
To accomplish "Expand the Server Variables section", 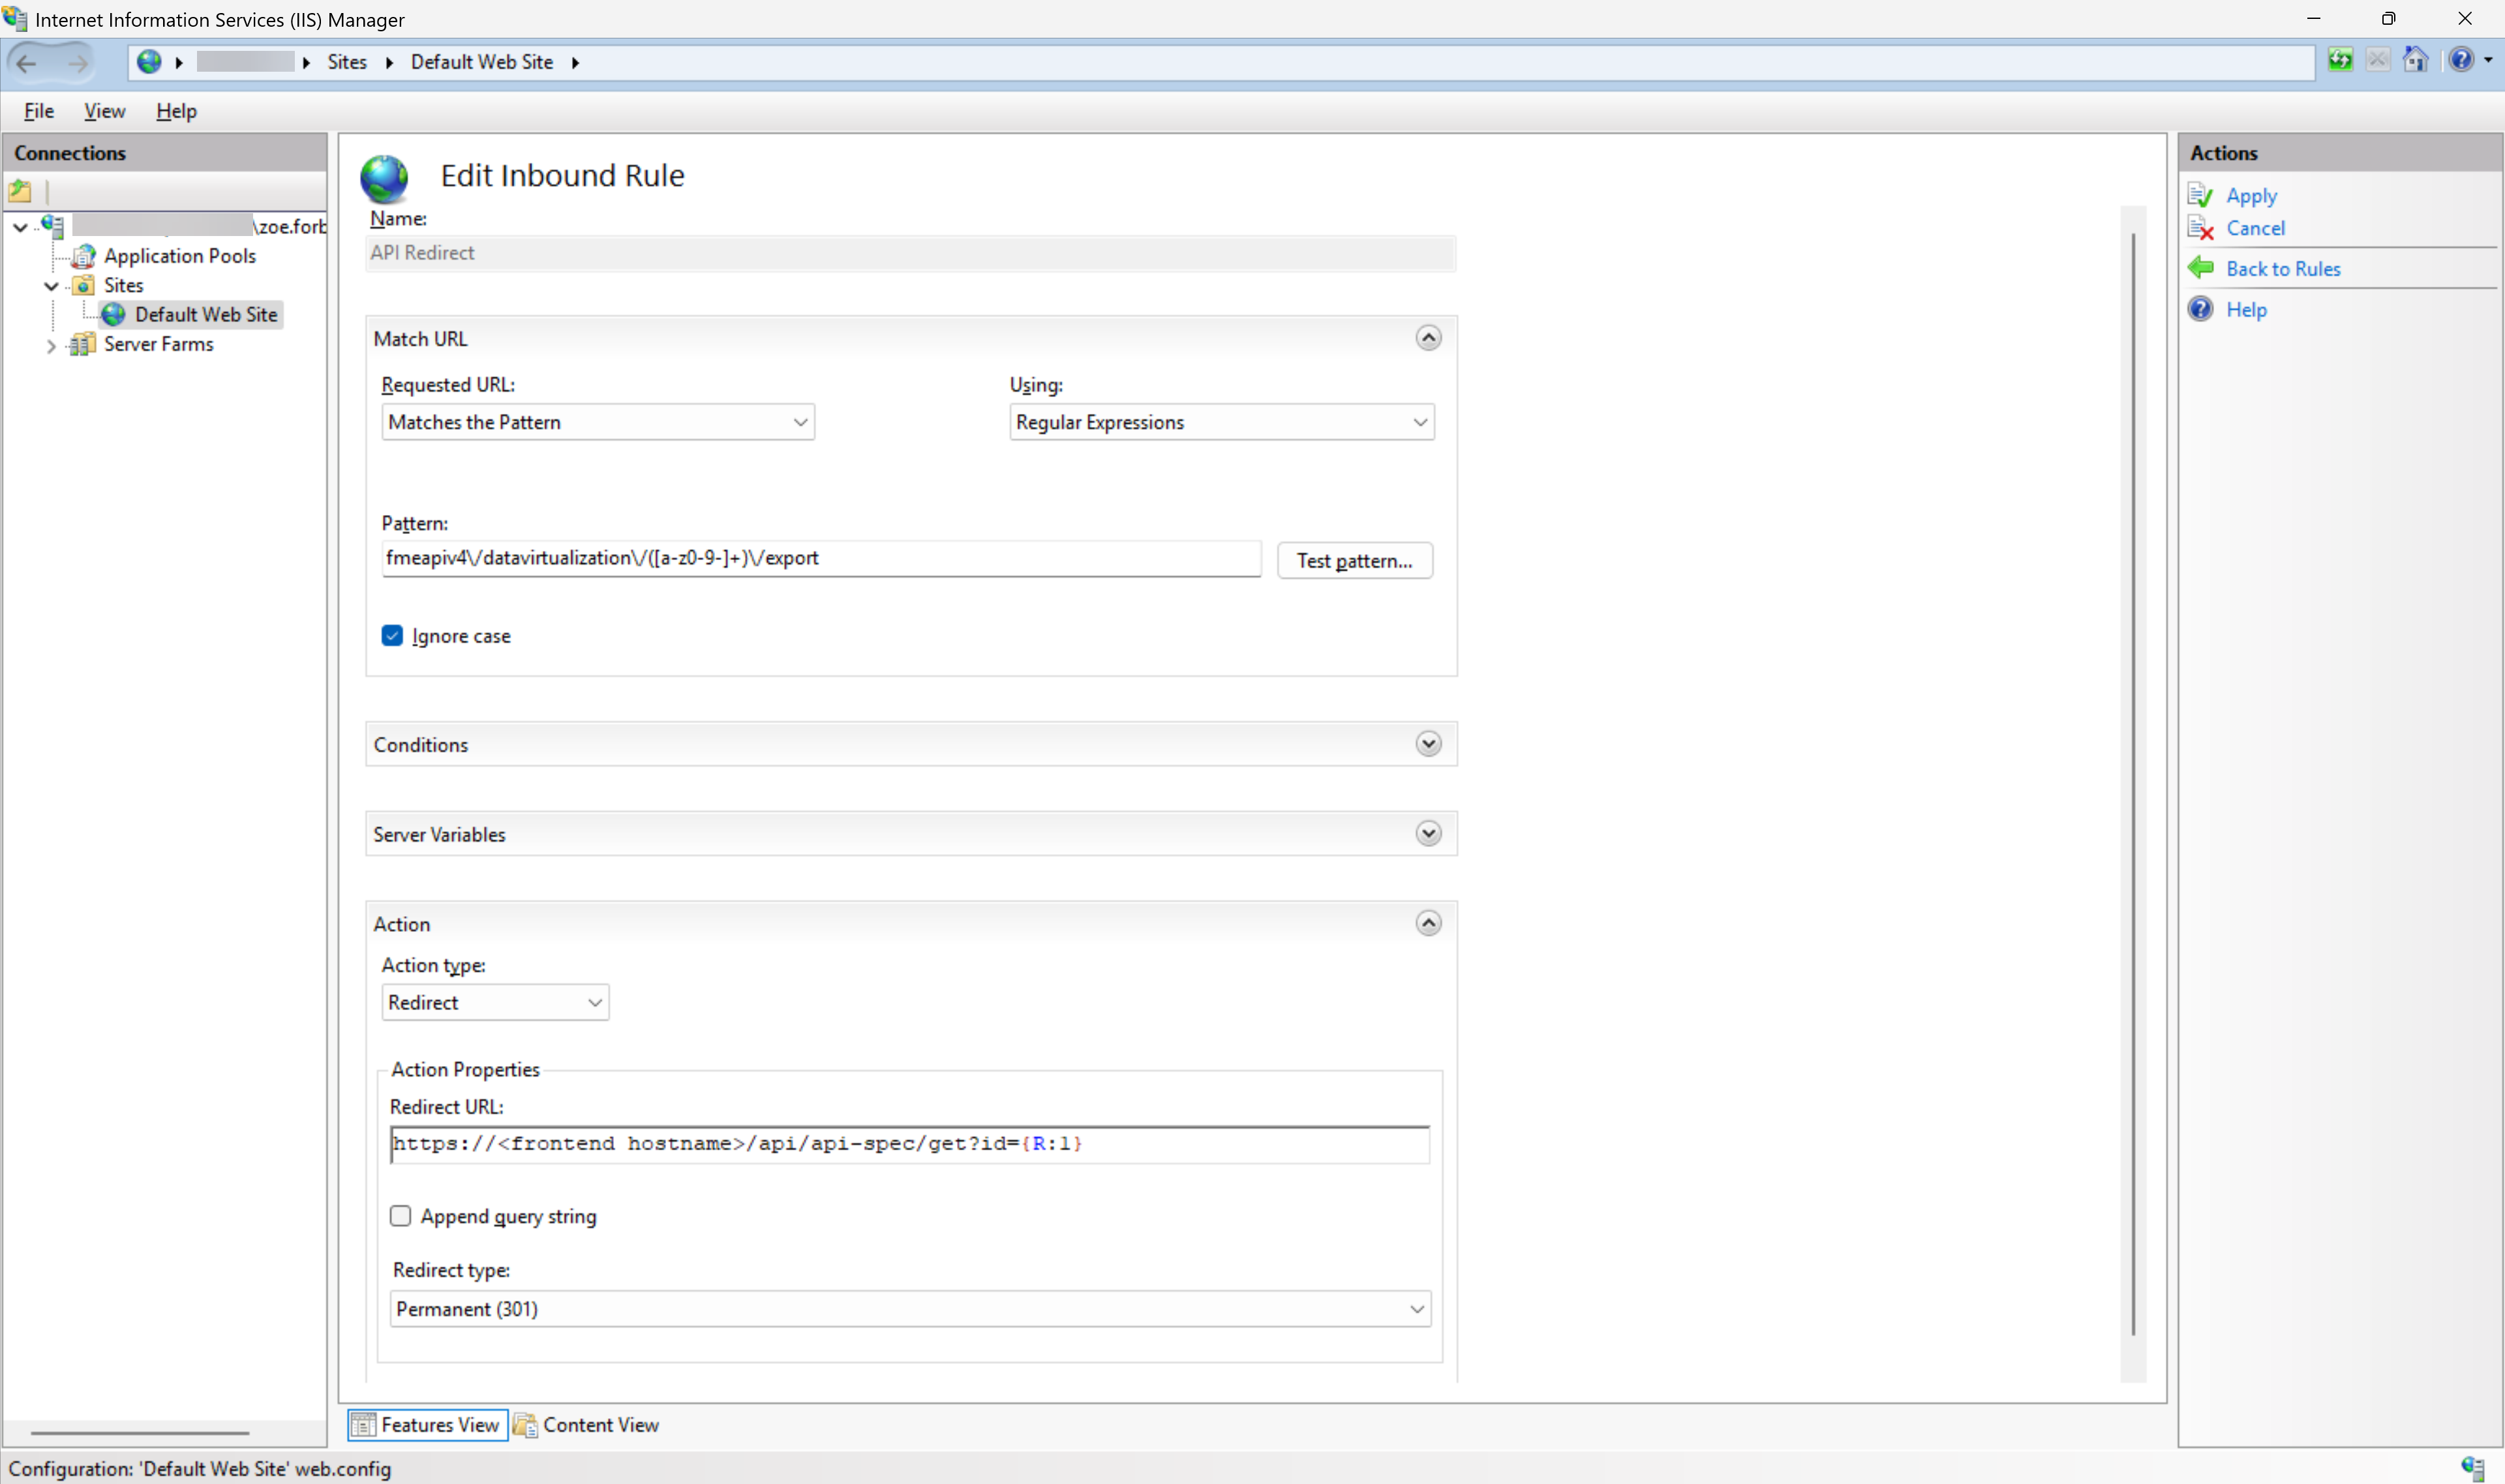I will [x=1429, y=834].
